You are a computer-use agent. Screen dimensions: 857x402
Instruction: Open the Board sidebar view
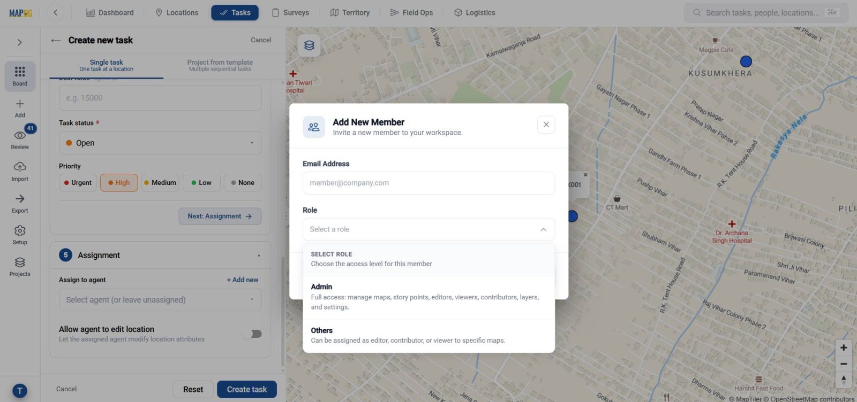point(20,76)
